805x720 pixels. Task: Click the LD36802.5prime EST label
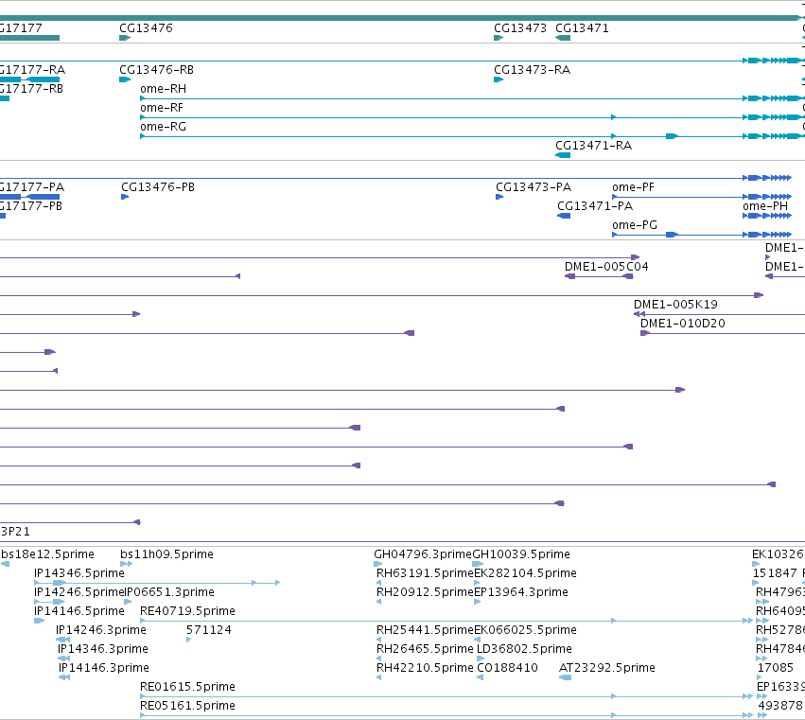[524, 650]
